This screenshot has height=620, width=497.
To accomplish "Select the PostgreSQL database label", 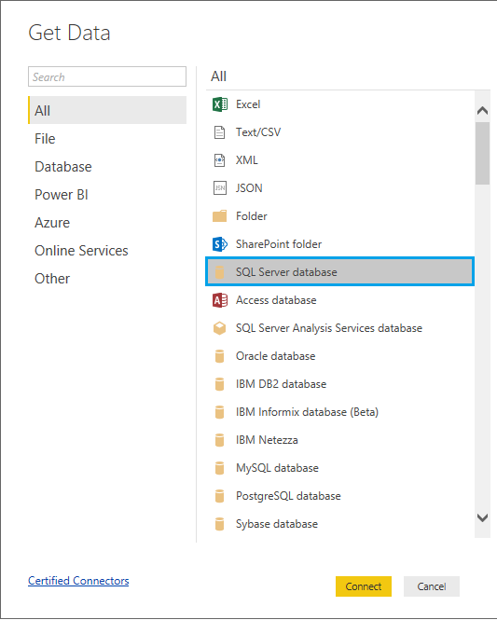I will (x=288, y=496).
